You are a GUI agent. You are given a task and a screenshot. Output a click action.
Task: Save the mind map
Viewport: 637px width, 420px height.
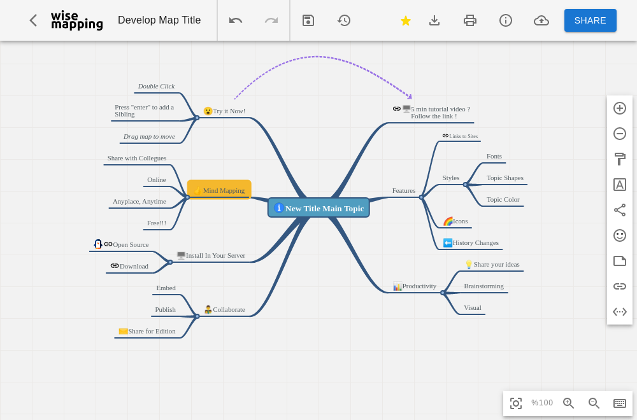coord(308,20)
